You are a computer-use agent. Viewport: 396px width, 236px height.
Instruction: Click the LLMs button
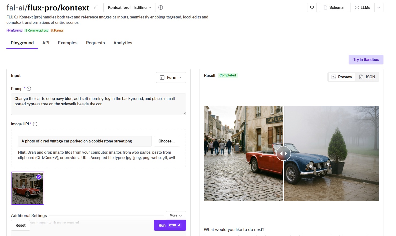362,7
